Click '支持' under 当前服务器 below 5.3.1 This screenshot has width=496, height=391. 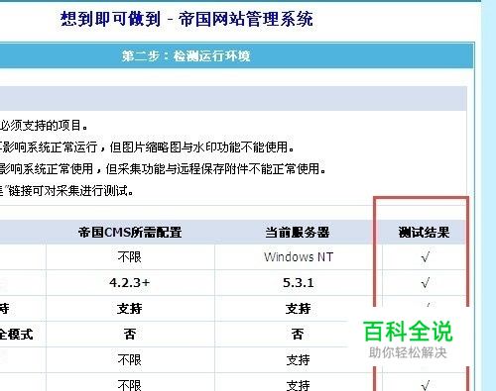click(x=299, y=309)
